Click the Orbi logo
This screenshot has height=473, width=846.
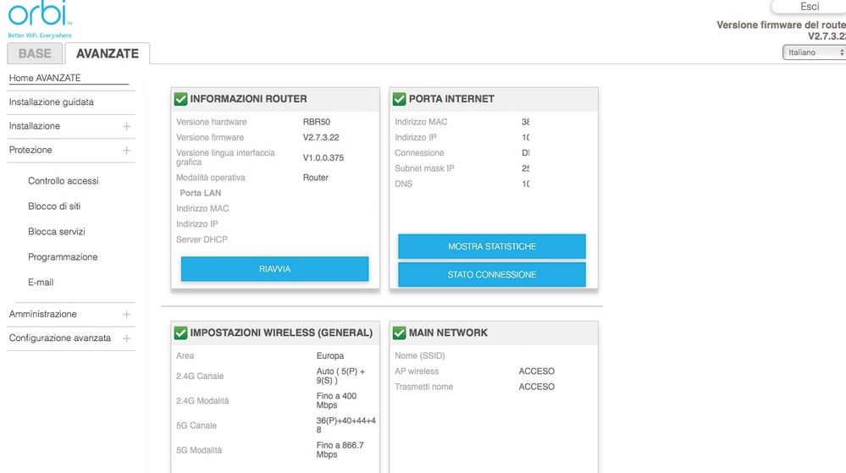tap(39, 19)
